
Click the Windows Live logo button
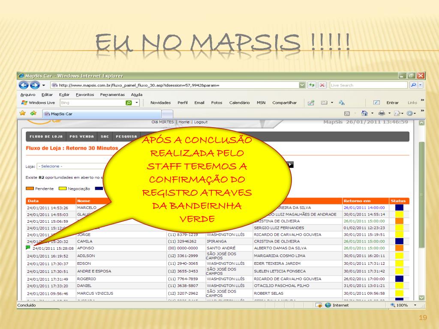pyautogui.click(x=38, y=103)
